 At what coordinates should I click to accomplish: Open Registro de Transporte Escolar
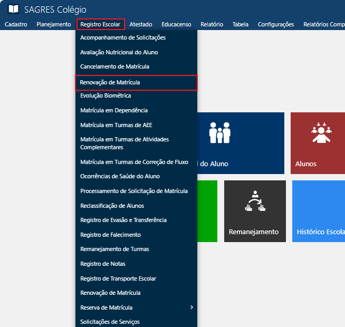pos(118,278)
